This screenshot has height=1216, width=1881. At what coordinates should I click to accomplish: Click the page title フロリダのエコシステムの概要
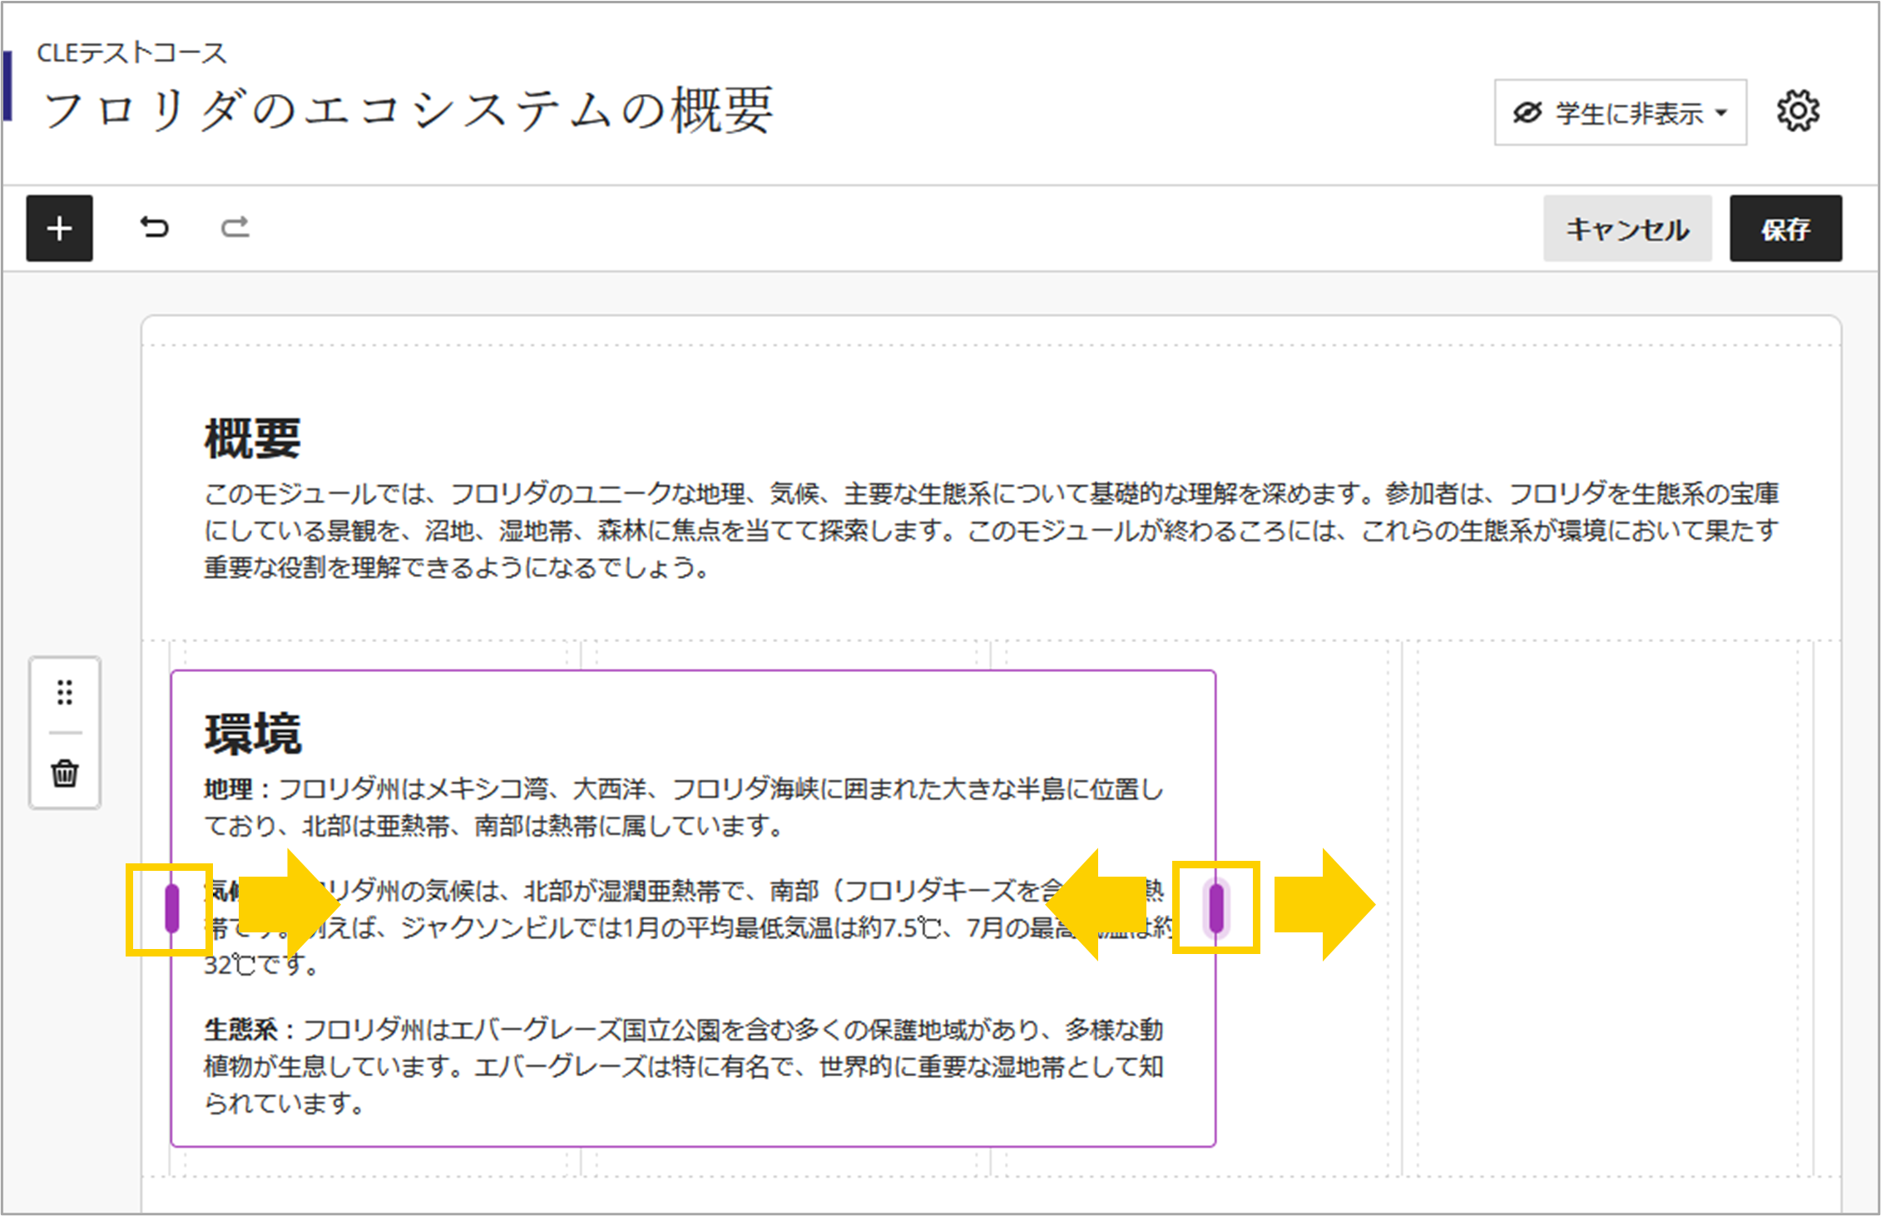point(408,111)
